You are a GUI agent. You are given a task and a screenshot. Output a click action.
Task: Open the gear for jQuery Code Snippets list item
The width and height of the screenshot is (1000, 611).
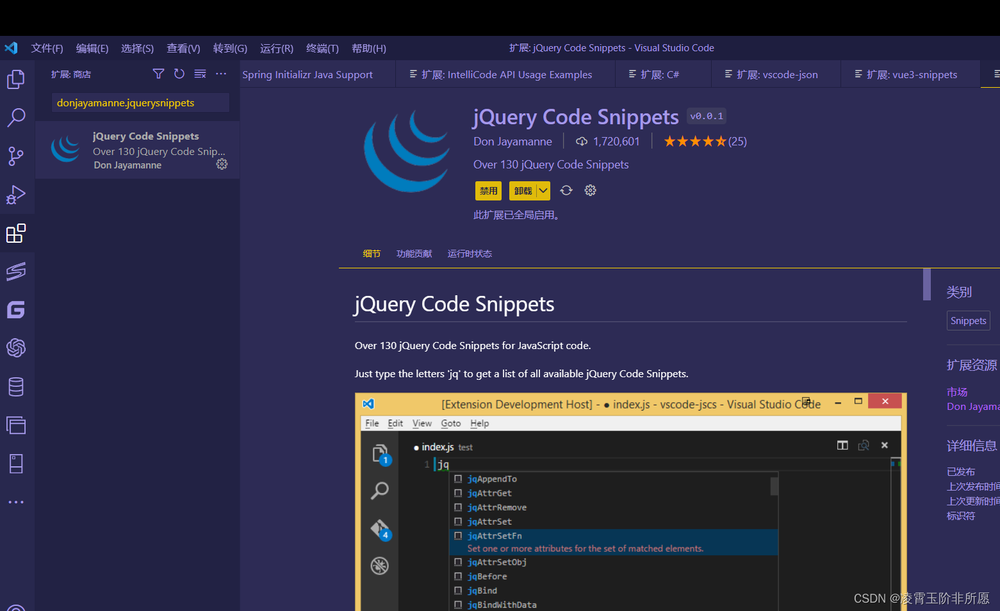coord(222,164)
